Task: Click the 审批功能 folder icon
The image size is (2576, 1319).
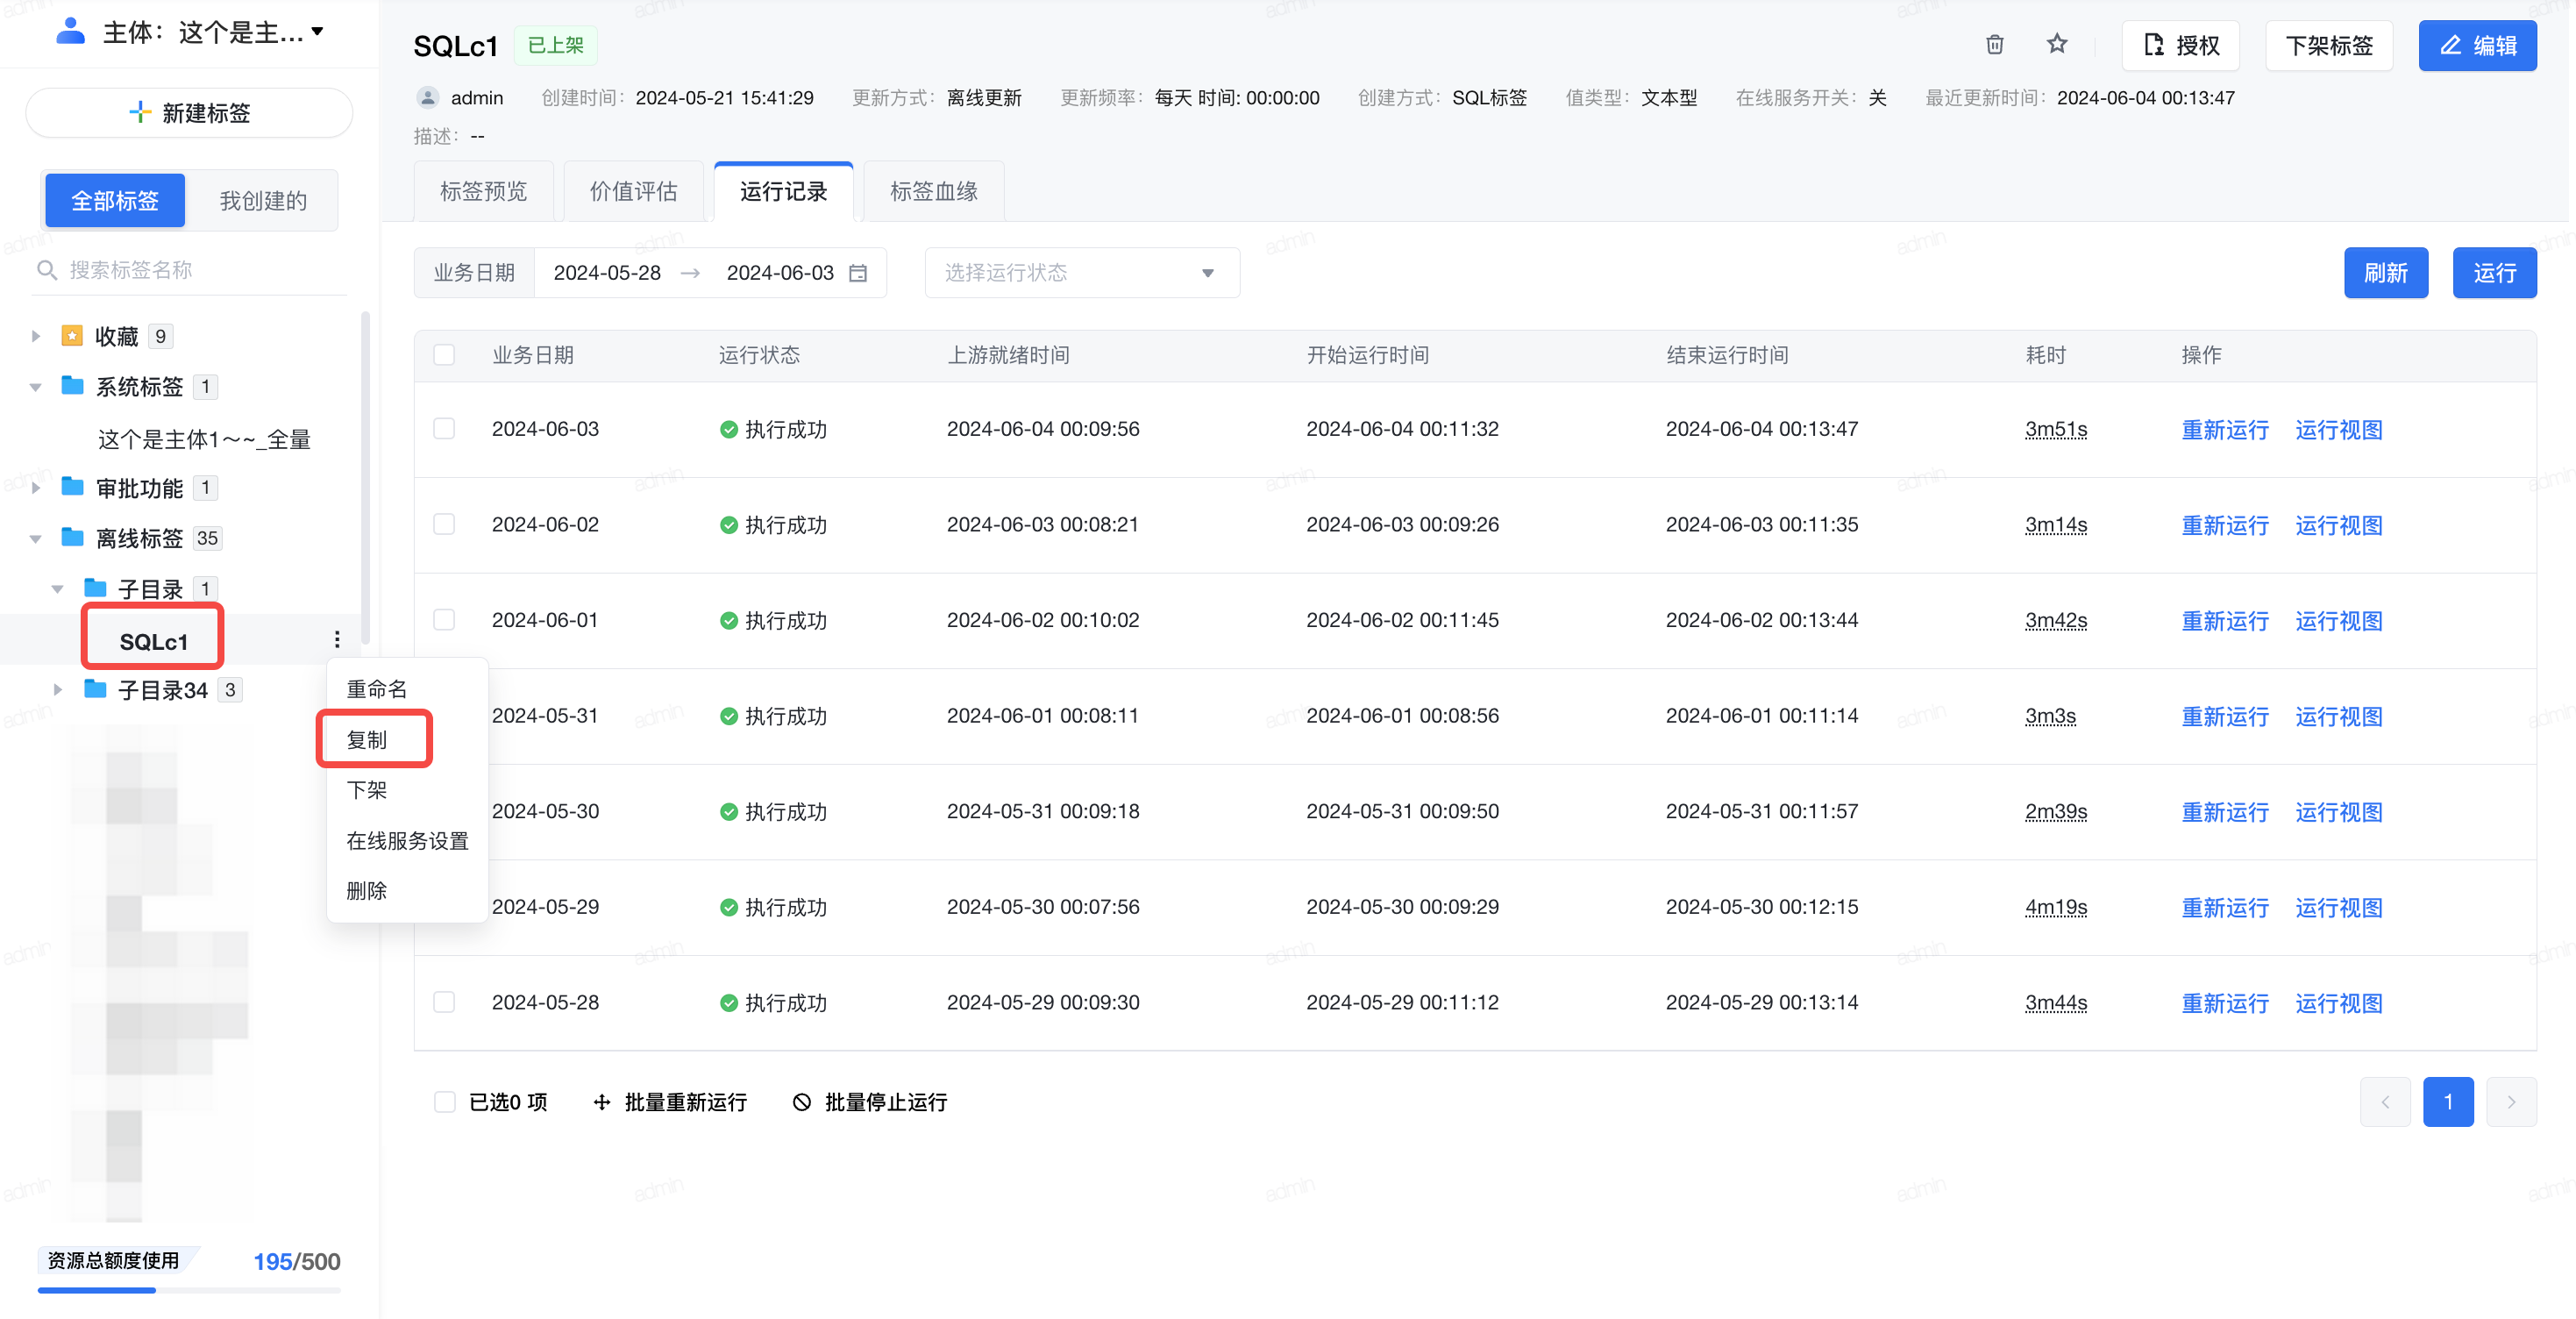Action: click(72, 487)
